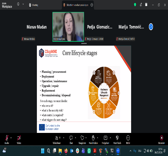Show hidden system tray icons

[131, 151]
